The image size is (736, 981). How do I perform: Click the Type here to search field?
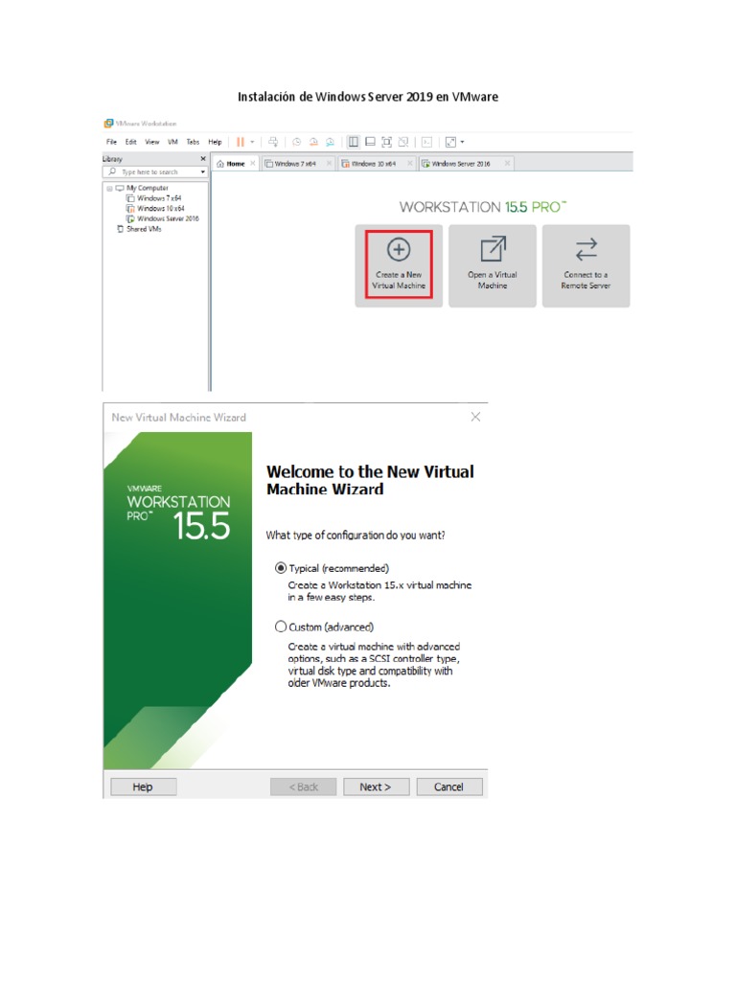(x=155, y=171)
